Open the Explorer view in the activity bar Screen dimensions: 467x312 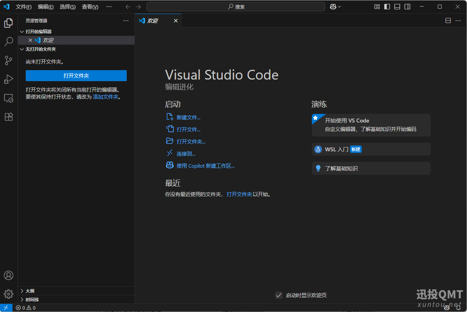(x=9, y=23)
